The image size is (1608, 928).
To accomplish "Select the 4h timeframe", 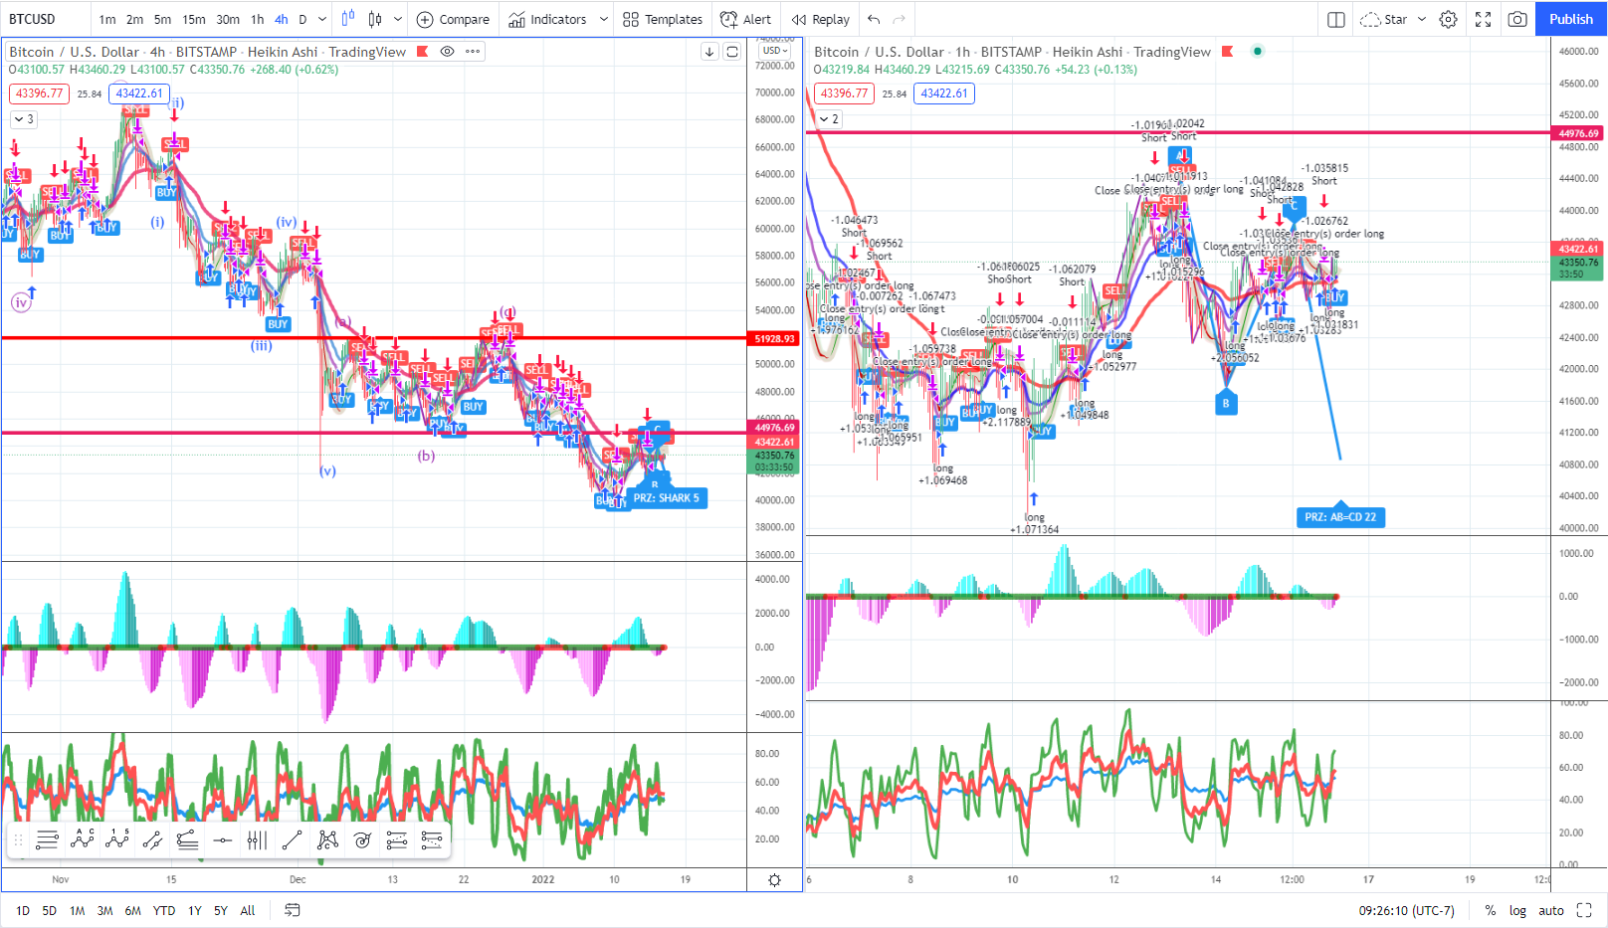I will click(x=282, y=19).
